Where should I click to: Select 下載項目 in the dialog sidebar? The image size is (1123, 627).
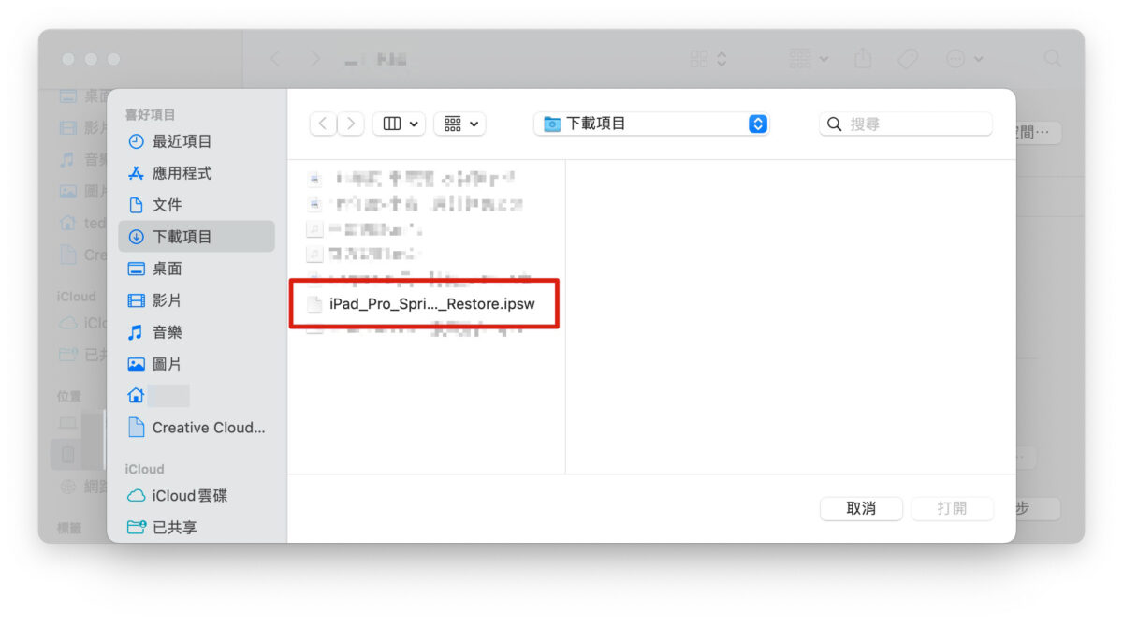point(197,237)
